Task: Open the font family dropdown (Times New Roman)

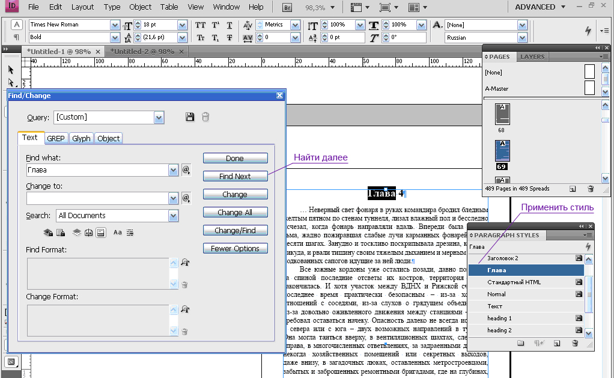Action: pos(115,25)
